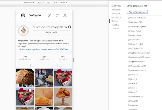Toggle the Galaxy Note II checkbox
Screen dimensions: 162x110
[129, 36]
